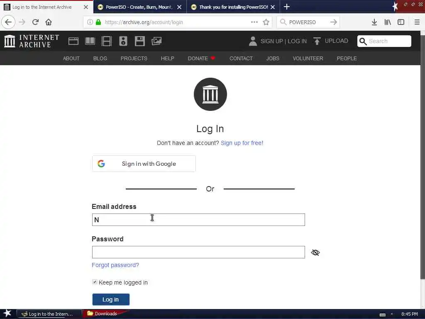Switch to Thank you for installing PowerISO tab
The height and width of the screenshot is (319, 425).
pos(233,7)
